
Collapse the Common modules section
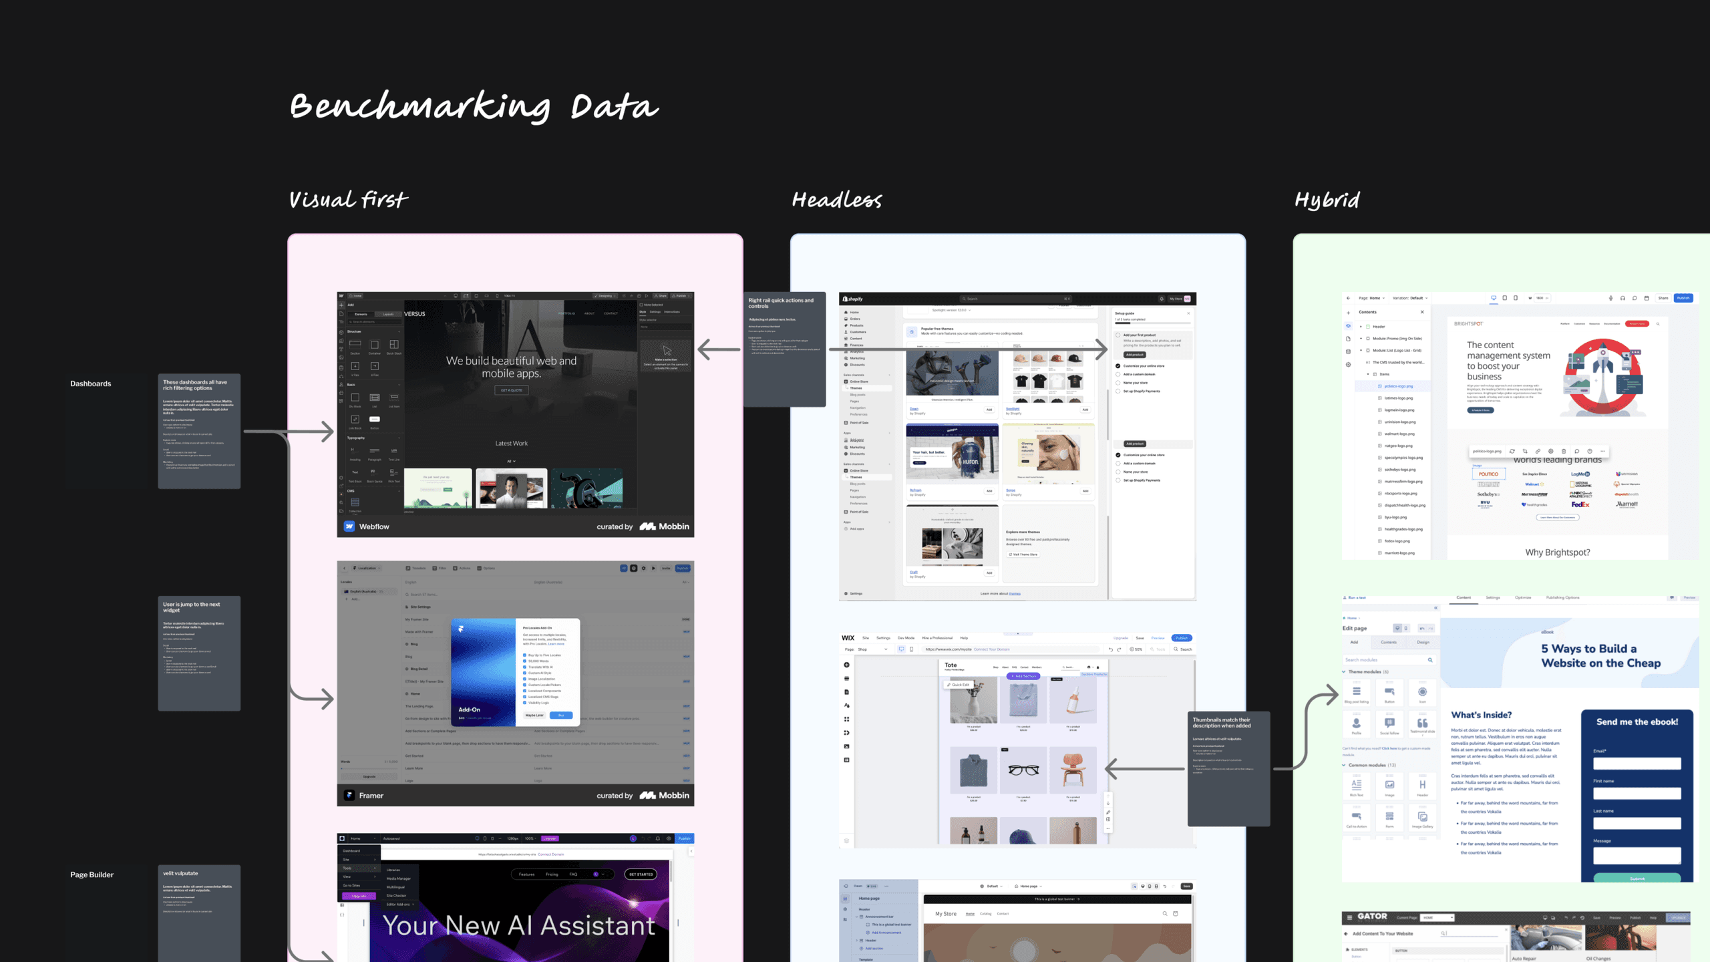point(1343,765)
